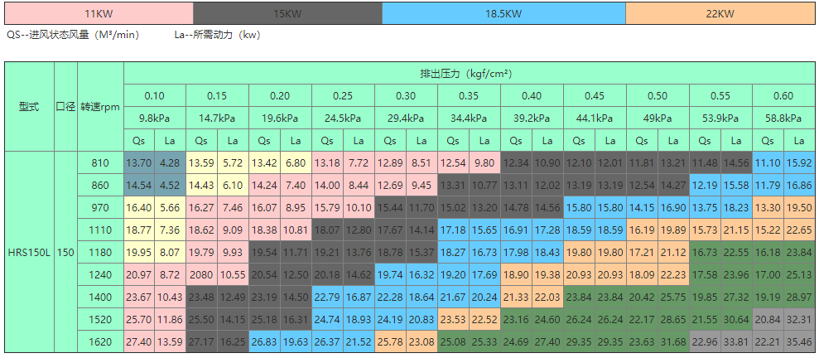This screenshot has width=819, height=358.
Task: Select the 转速rpm column header
Action: 100,107
